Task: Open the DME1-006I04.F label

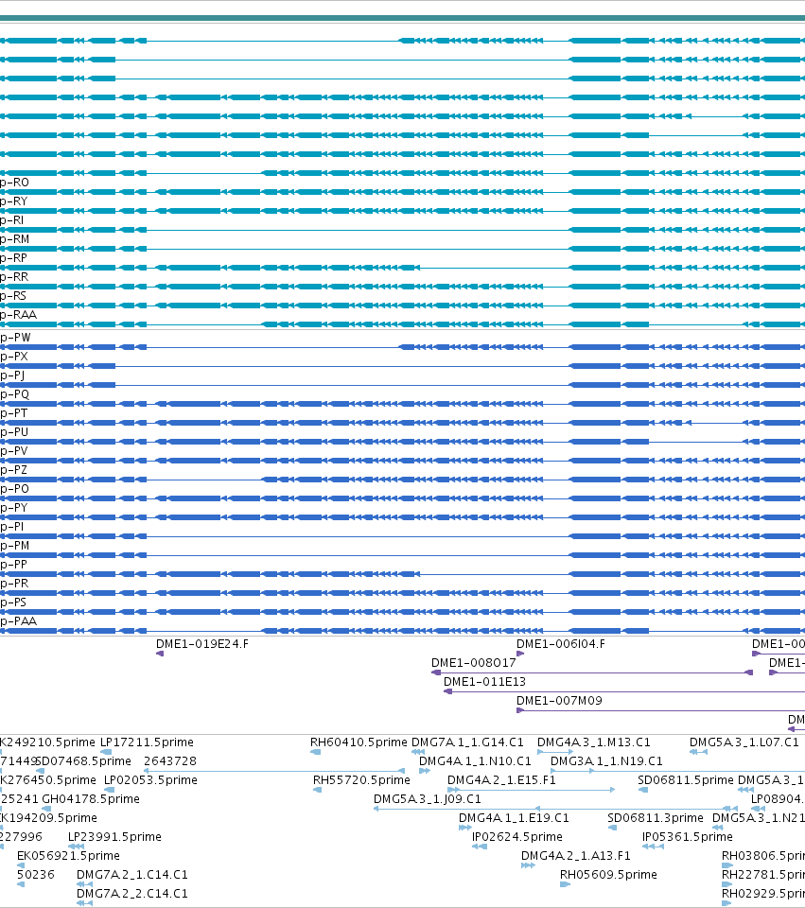Action: pos(561,644)
